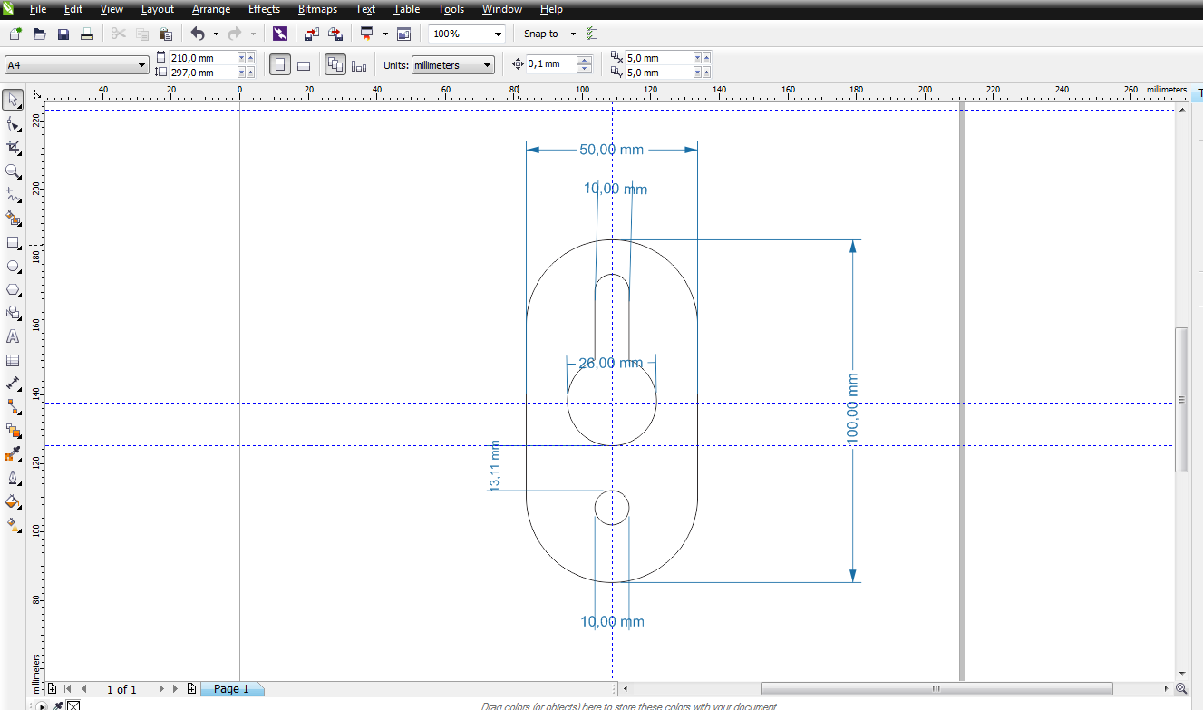Toggle apply layout to current page only
Image resolution: width=1203 pixels, height=710 pixels.
(x=359, y=65)
